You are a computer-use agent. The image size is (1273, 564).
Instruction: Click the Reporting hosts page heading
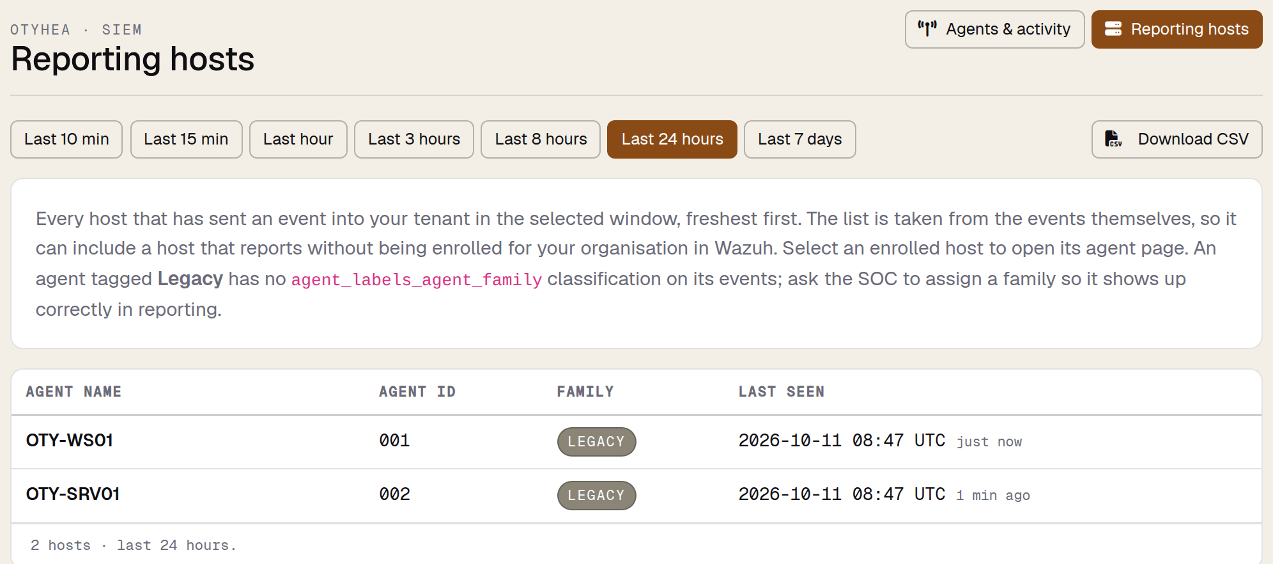133,59
